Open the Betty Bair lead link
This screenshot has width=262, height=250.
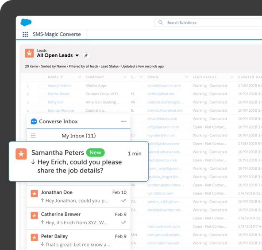pyautogui.click(x=56, y=102)
